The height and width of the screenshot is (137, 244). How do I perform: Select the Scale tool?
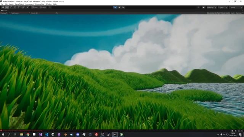(15, 7)
